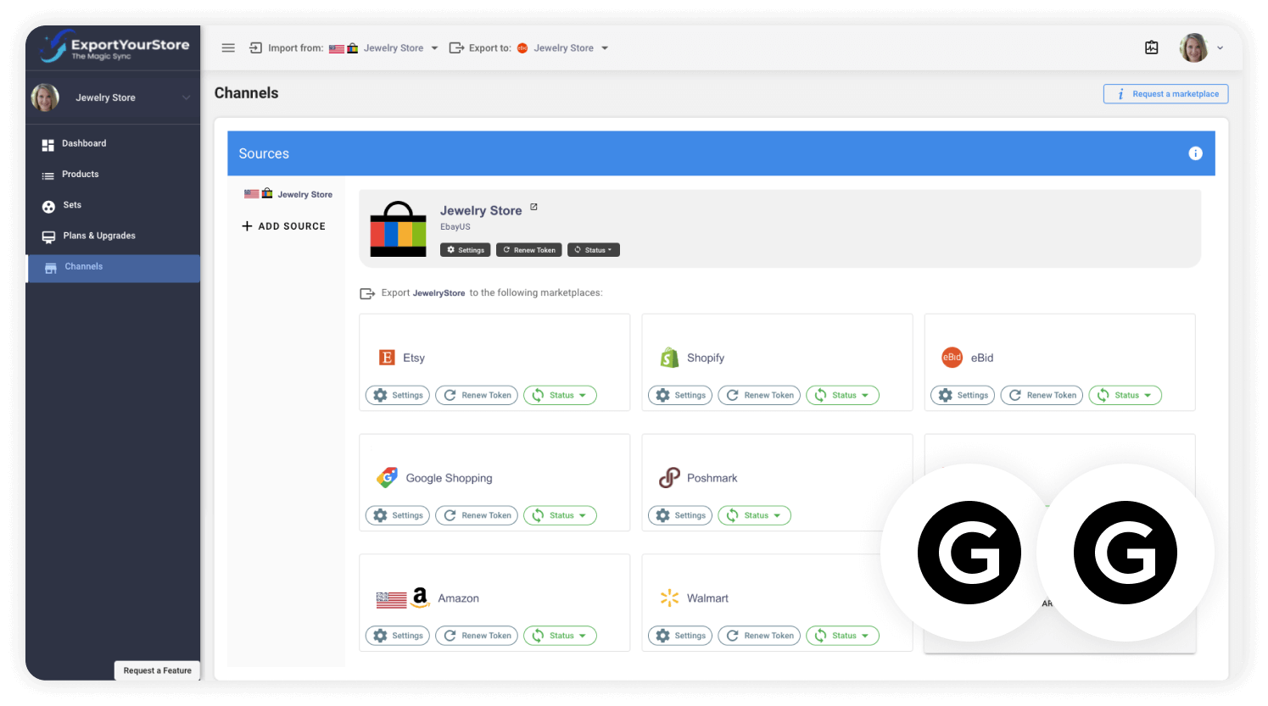The image size is (1268, 706).
Task: Toggle the hamburger menu icon
Action: click(228, 48)
